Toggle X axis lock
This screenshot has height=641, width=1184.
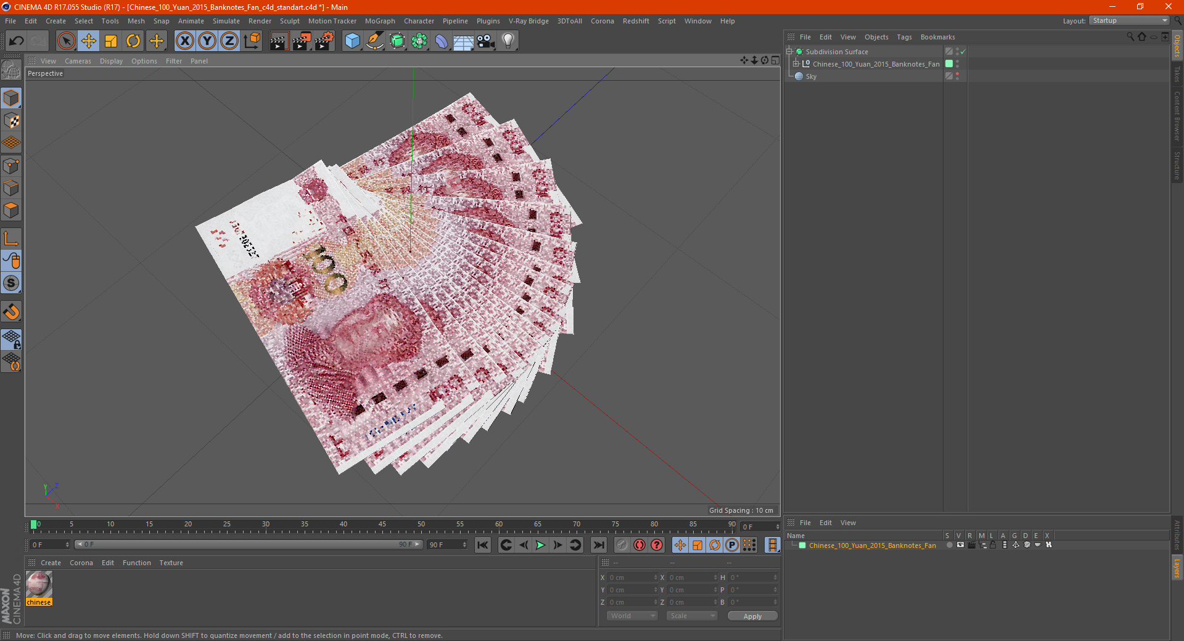[184, 41]
